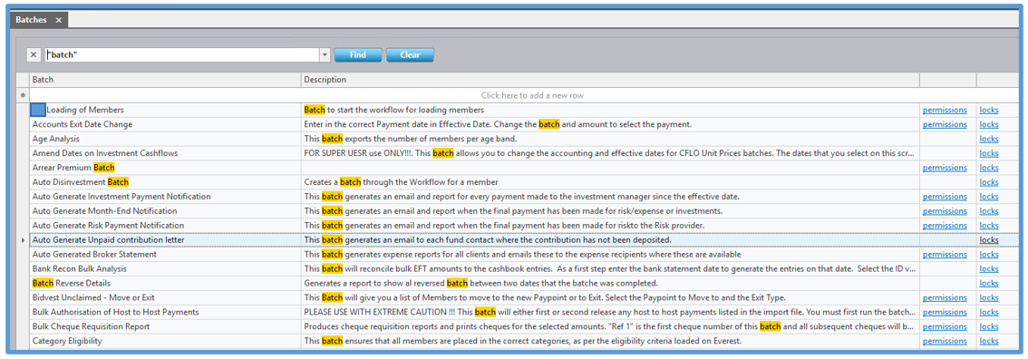Image resolution: width=1028 pixels, height=359 pixels.
Task: Select the Accounts Exit Date Change batch
Action: 165,124
